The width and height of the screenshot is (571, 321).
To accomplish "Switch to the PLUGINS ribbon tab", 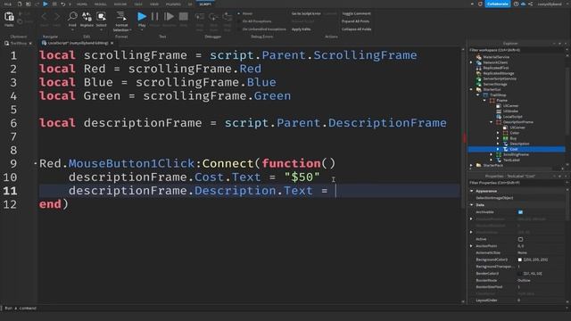I will (x=173, y=4).
